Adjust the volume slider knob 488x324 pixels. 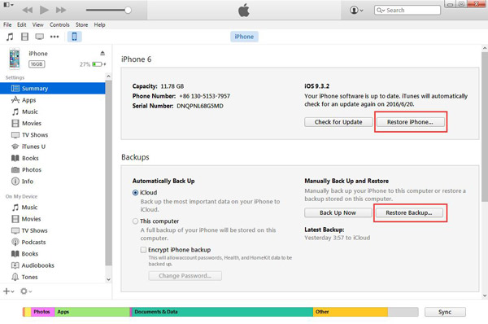click(x=128, y=11)
